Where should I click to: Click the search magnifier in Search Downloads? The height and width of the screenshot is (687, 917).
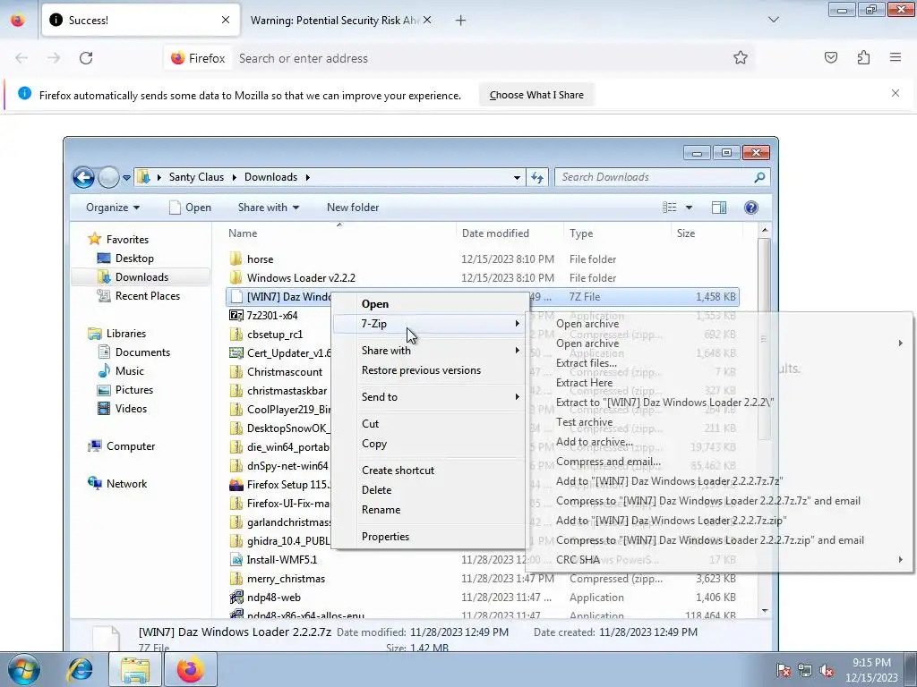click(759, 177)
